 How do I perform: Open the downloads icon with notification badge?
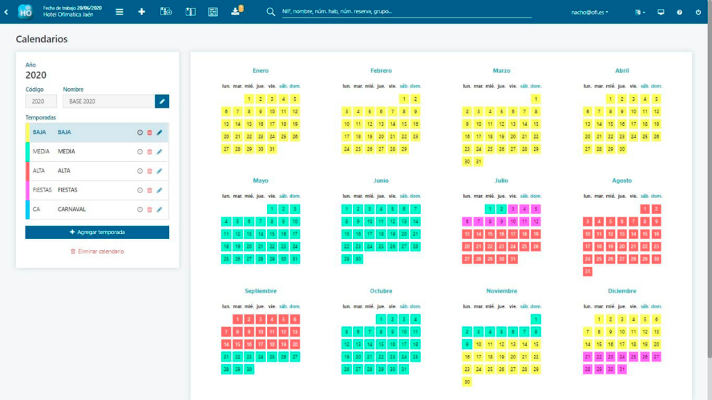tap(236, 11)
